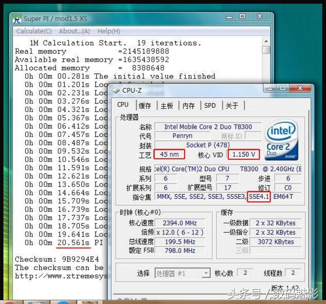Open the Help(H) menu in Super PI
This screenshot has width=326, height=304.
pos(109,31)
